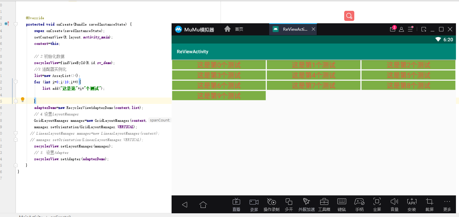Tap grid item 这是第2个测试
The width and height of the screenshot is (459, 217).
[408, 65]
